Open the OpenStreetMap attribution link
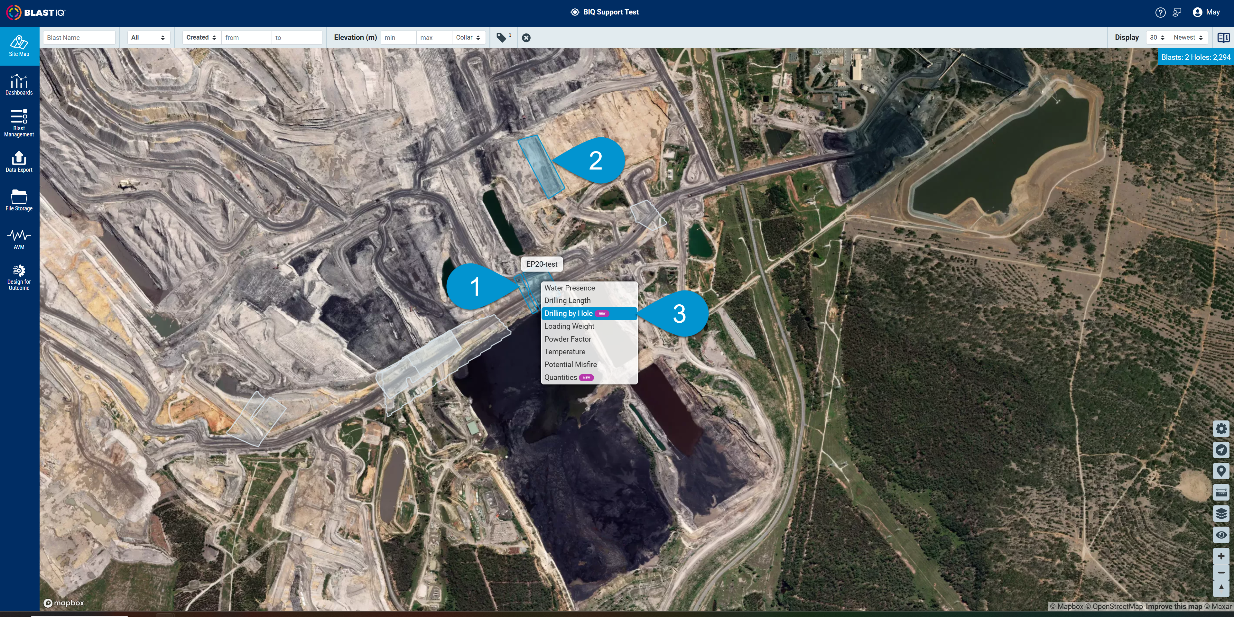Image resolution: width=1234 pixels, height=617 pixels. click(x=1114, y=606)
